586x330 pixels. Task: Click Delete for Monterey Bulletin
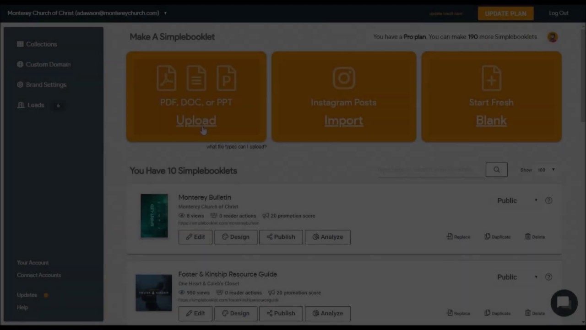pyautogui.click(x=535, y=236)
